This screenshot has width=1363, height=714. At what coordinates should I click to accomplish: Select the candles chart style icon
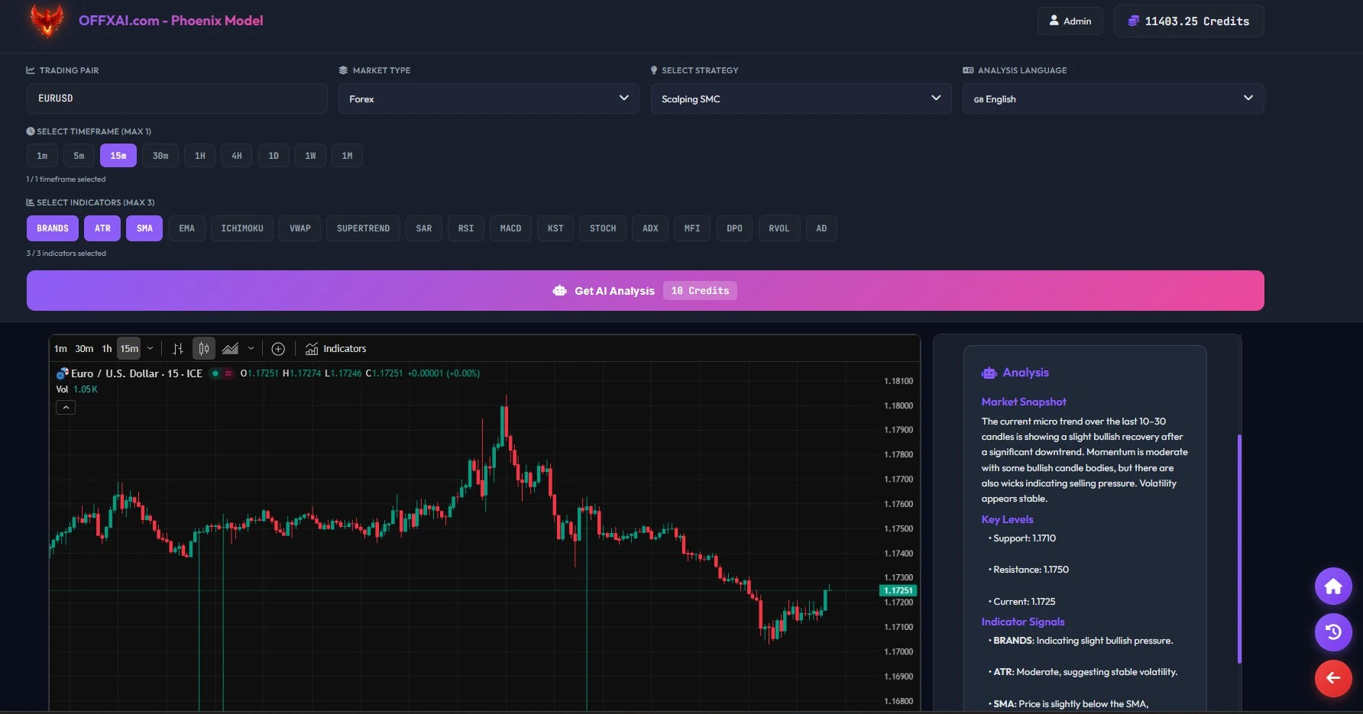pos(204,349)
